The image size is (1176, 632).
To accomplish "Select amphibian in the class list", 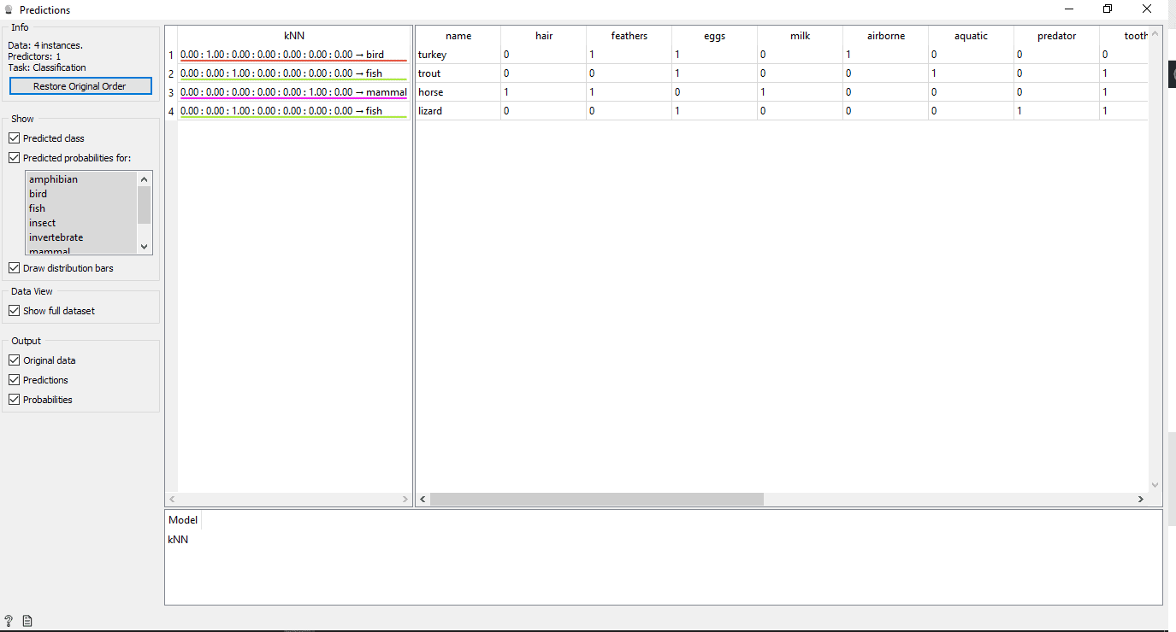I will 53,179.
